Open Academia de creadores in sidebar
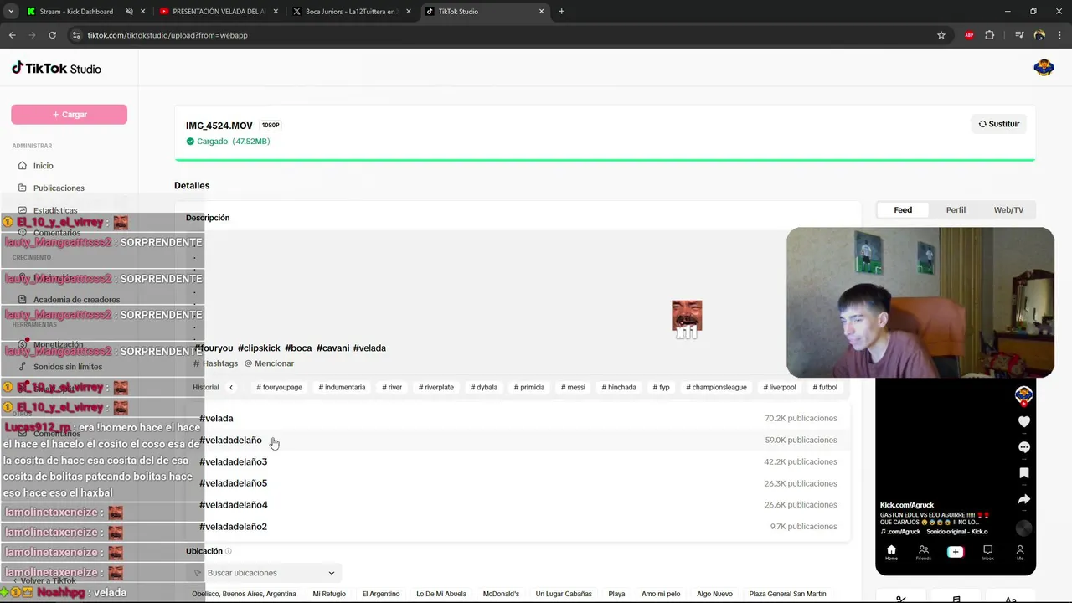Screen dimensions: 1072x603 (76, 300)
